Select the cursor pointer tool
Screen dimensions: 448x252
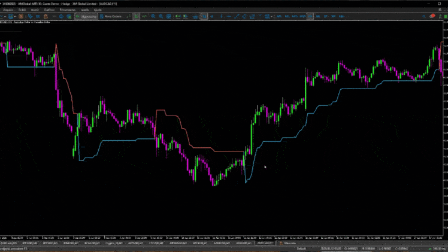(x=204, y=16)
